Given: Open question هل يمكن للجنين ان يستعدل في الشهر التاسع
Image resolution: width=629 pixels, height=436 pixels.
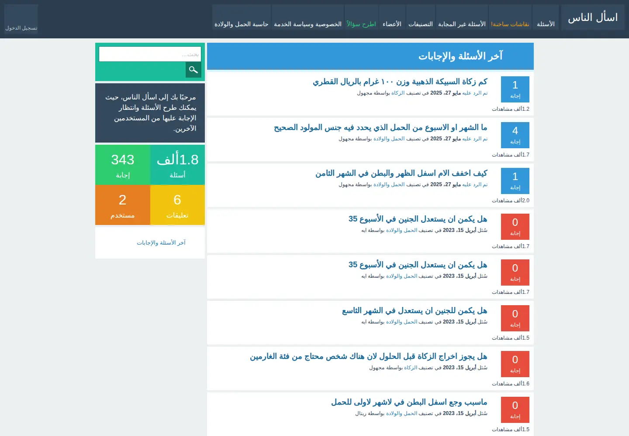Looking at the screenshot, I should pos(415,311).
